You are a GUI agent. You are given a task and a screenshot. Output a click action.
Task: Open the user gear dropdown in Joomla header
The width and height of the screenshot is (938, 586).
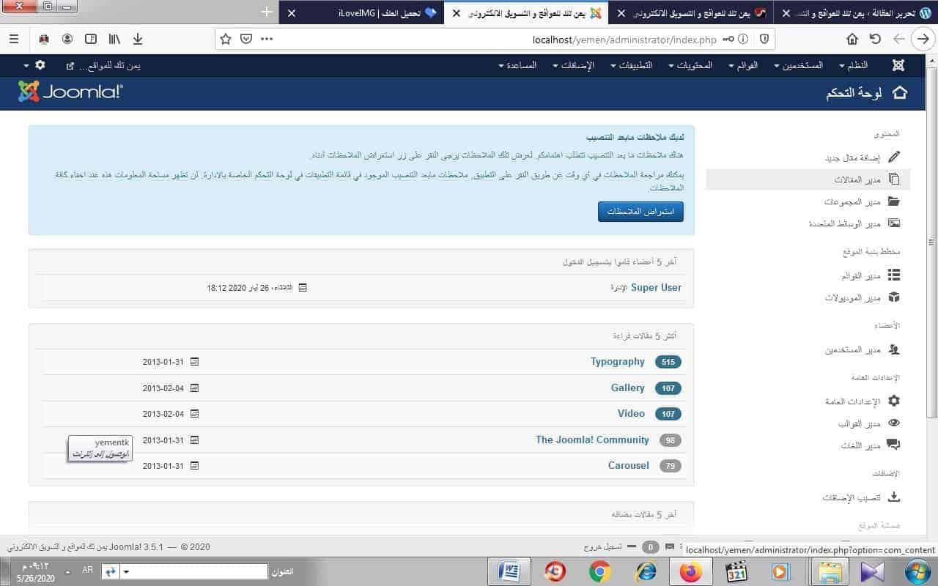coord(35,65)
